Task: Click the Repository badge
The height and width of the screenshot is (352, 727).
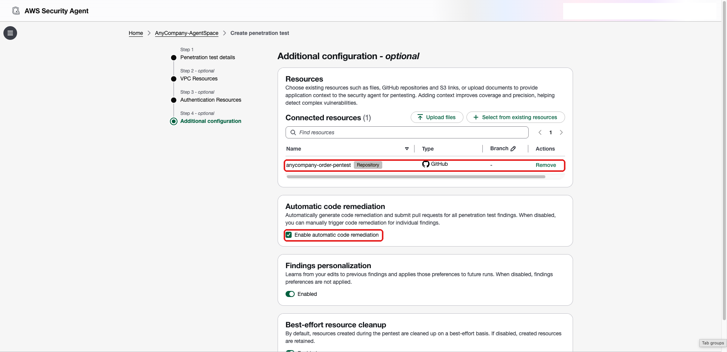Action: pyautogui.click(x=368, y=165)
